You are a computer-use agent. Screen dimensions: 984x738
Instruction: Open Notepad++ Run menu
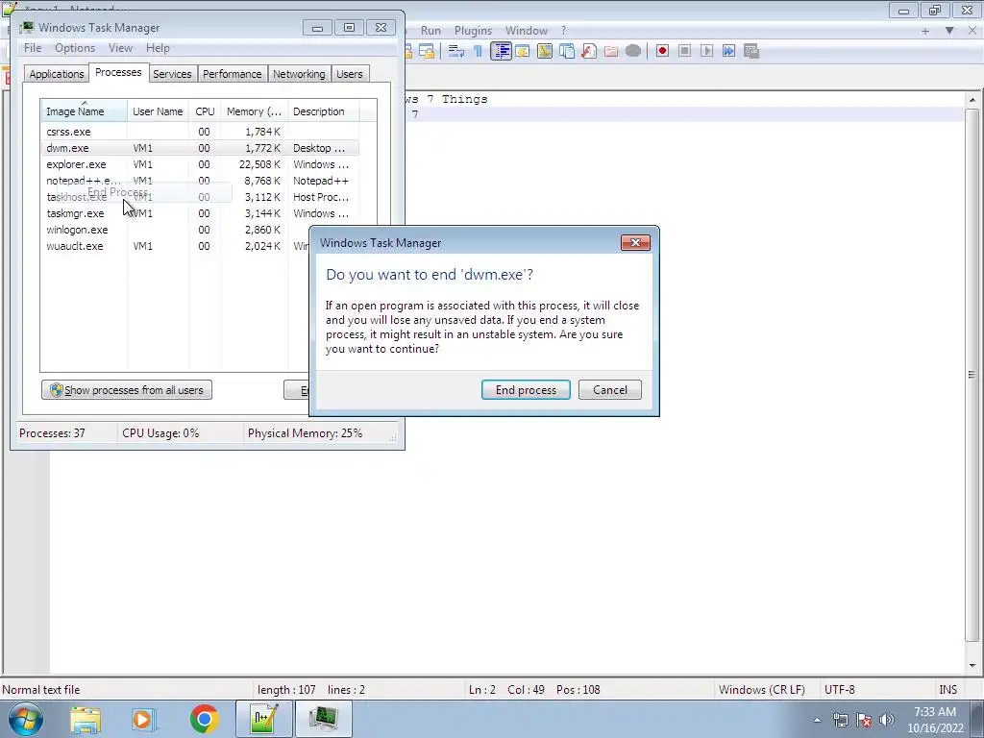pos(430,30)
